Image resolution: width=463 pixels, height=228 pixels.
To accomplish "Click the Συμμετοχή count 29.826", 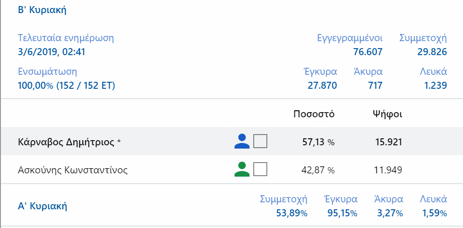I will point(432,52).
